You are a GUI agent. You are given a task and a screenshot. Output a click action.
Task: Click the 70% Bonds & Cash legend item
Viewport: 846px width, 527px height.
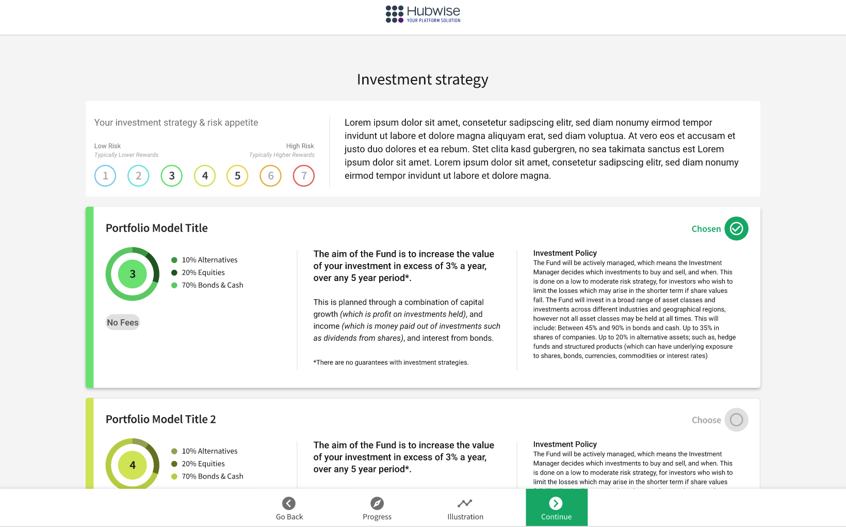212,285
